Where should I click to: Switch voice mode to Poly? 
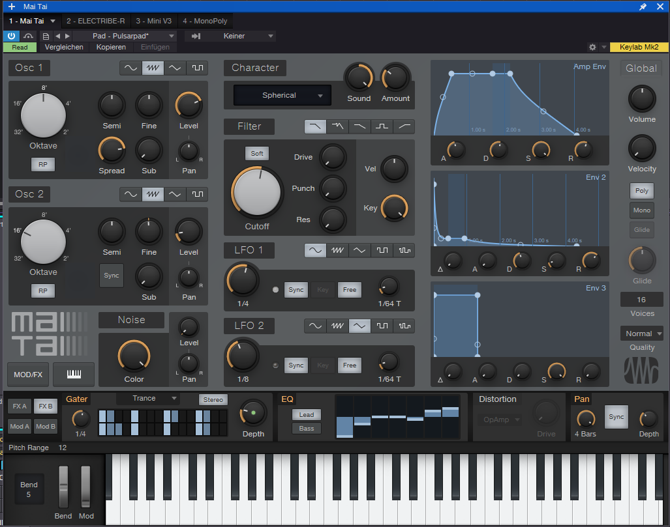[642, 191]
